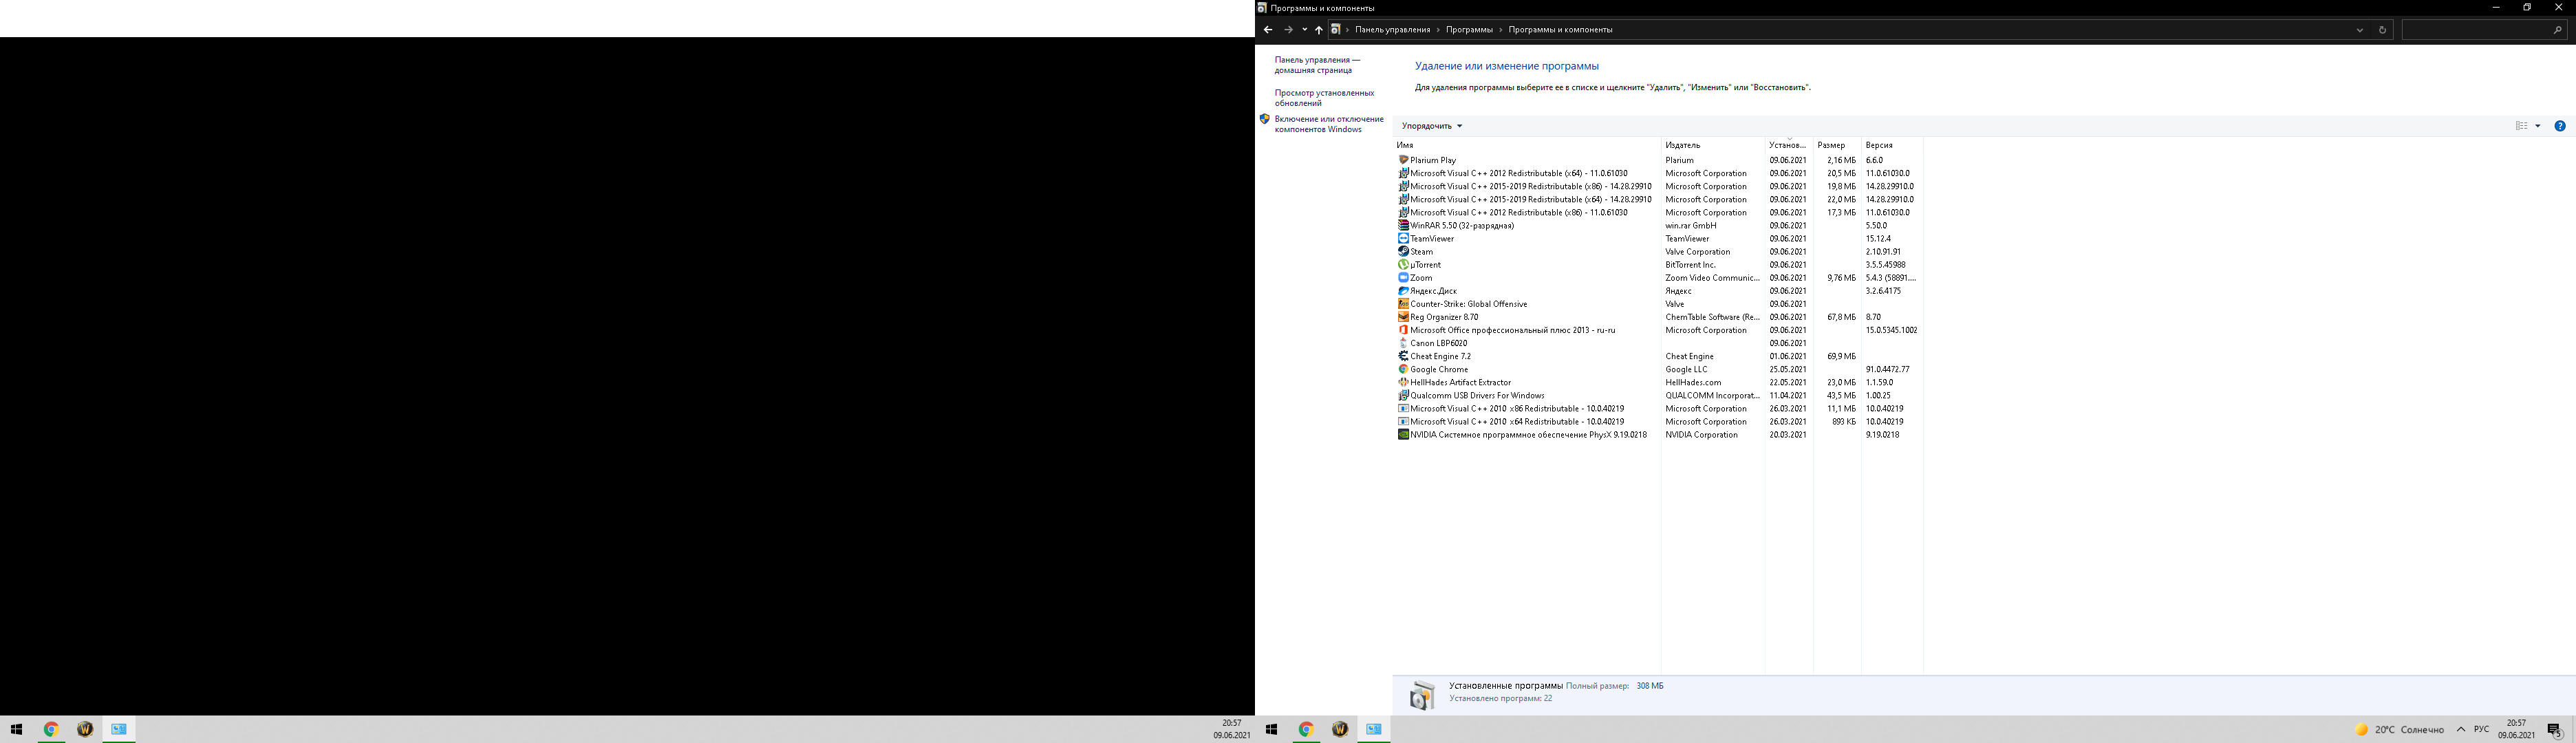This screenshot has height=743, width=2576.
Task: Select Microsoft Visual C++ 2015-2019 Redistributable (x86) row
Action: (x=1658, y=186)
